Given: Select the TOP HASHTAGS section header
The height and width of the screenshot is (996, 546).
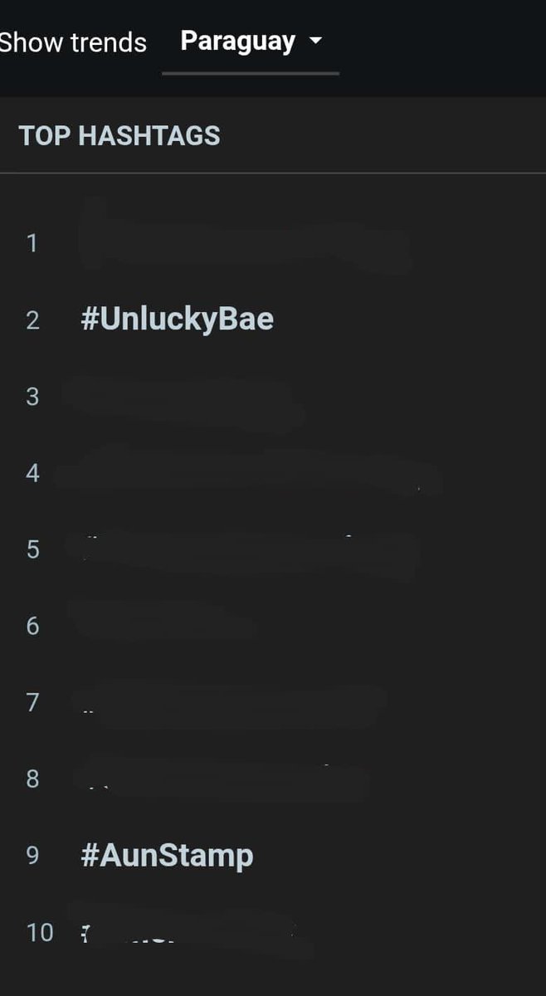Looking at the screenshot, I should (x=119, y=136).
